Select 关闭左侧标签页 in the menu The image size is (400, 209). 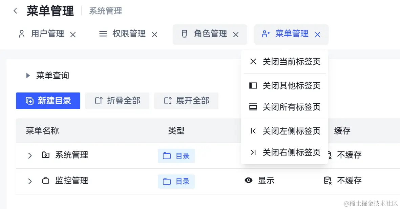click(x=291, y=131)
